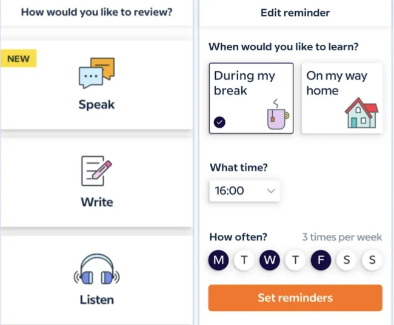
Task: Disable the Monday reminder day
Action: [x=218, y=260]
